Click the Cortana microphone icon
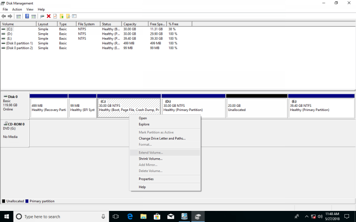Screen dimensions: 356x222 coord(103,216)
